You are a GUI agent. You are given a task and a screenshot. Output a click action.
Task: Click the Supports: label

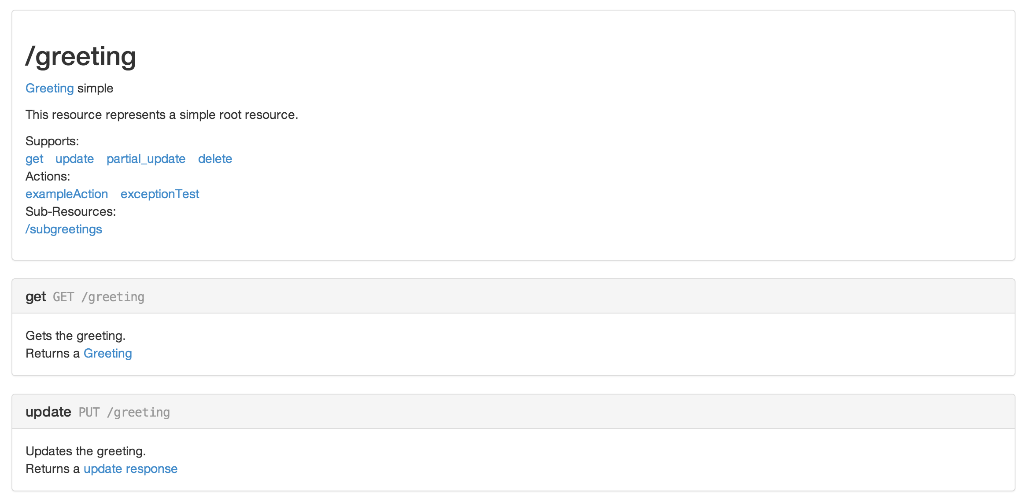point(52,141)
